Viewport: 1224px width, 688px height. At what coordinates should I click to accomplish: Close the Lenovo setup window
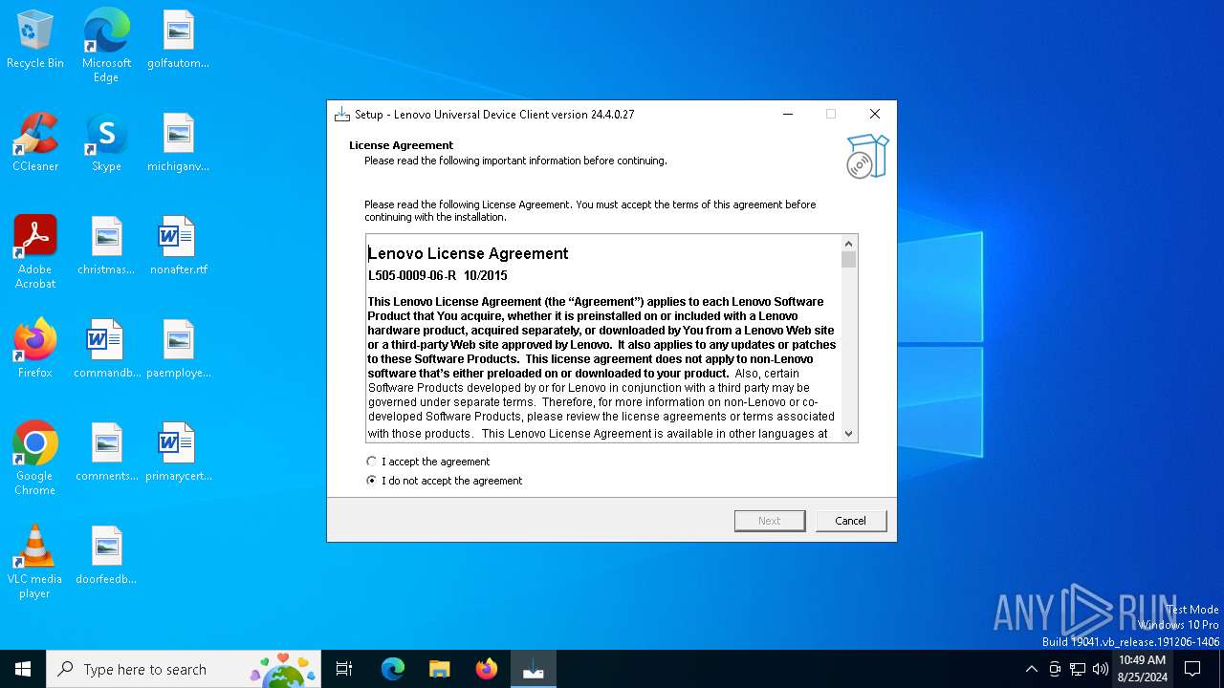click(874, 114)
